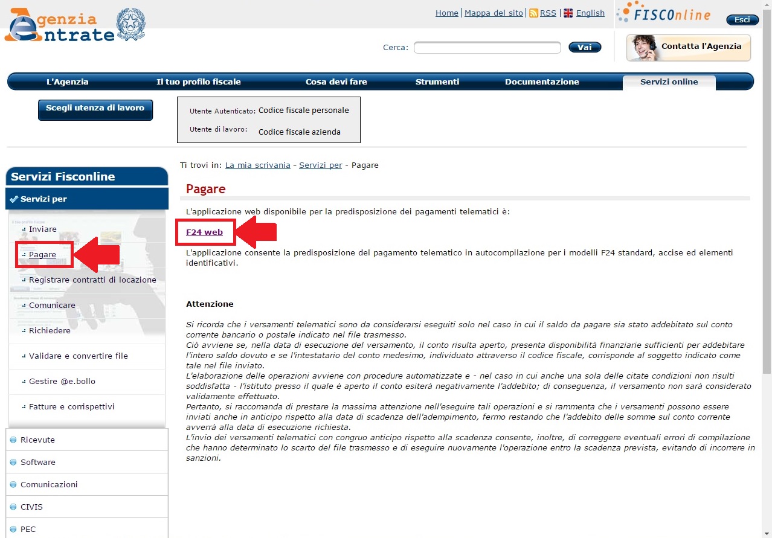The width and height of the screenshot is (772, 538).
Task: Click the Agenzia Entrate logo
Action: (x=59, y=25)
